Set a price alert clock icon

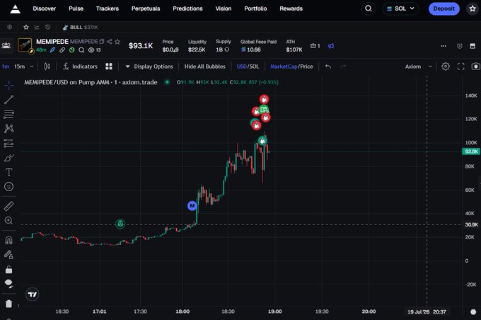tap(460, 46)
